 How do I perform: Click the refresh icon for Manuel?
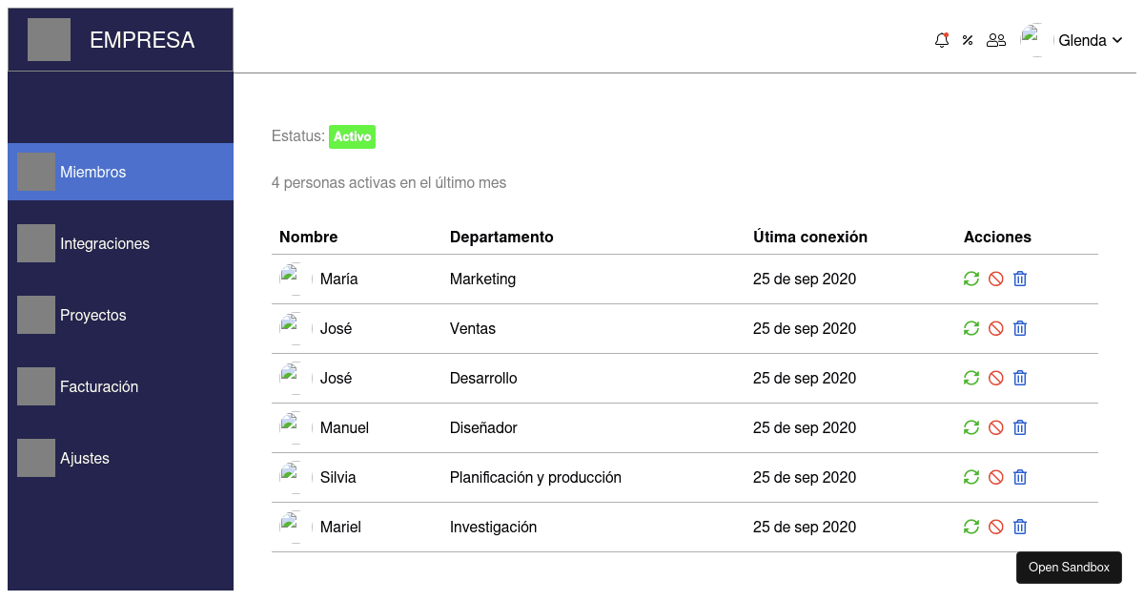pyautogui.click(x=971, y=427)
